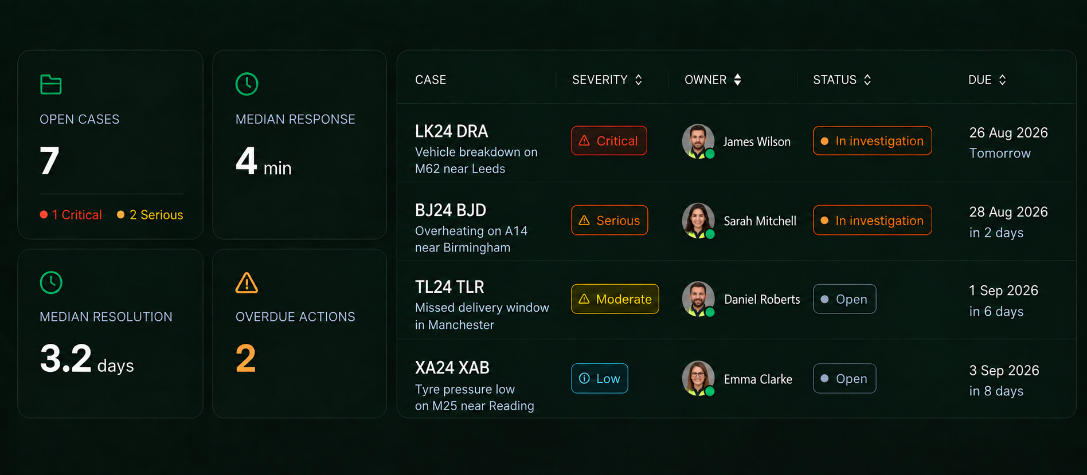This screenshot has width=1087, height=475.
Task: Click the Serious severity badge
Action: (x=609, y=220)
